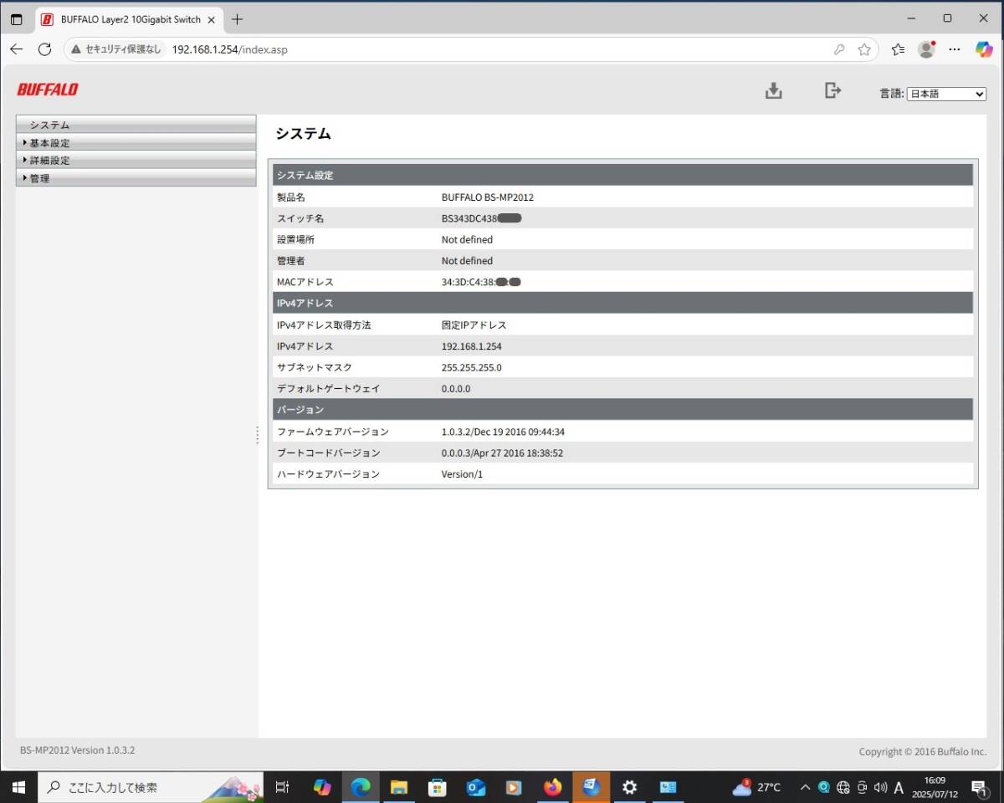This screenshot has height=803, width=1004.
Task: Click the hardware version value Version/1
Action: pos(463,474)
